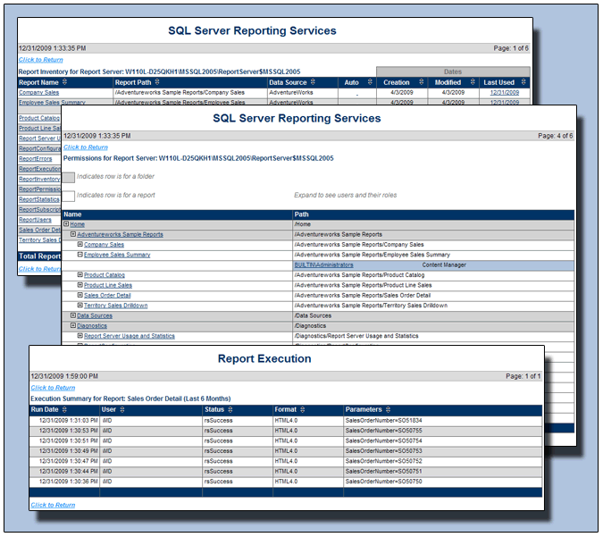Open the ReportInventory report link
This screenshot has width=603, height=537.
[x=39, y=179]
